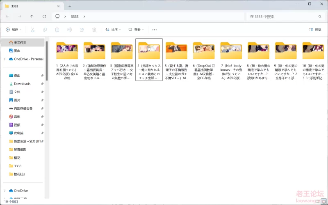
Task: Click the Rename icon in toolbar
Action: coord(69,30)
